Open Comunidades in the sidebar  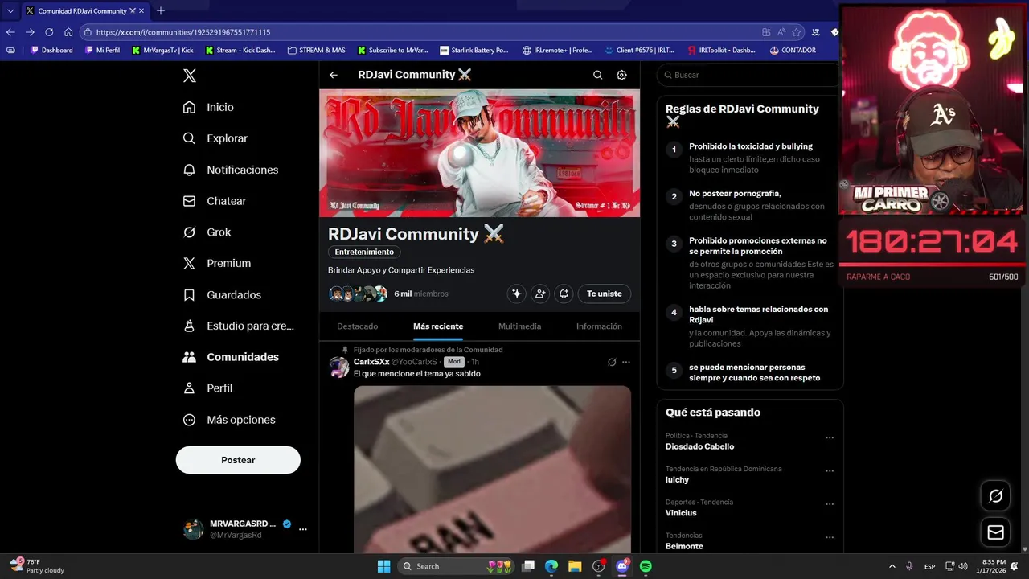tap(231, 357)
